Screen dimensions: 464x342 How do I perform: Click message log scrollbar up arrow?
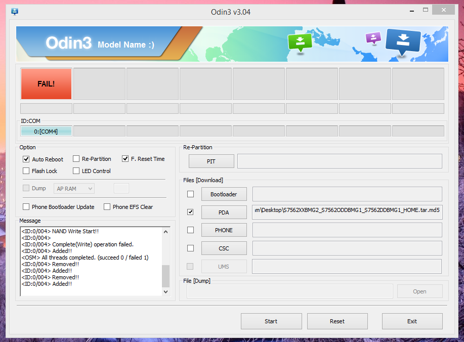[x=166, y=232]
